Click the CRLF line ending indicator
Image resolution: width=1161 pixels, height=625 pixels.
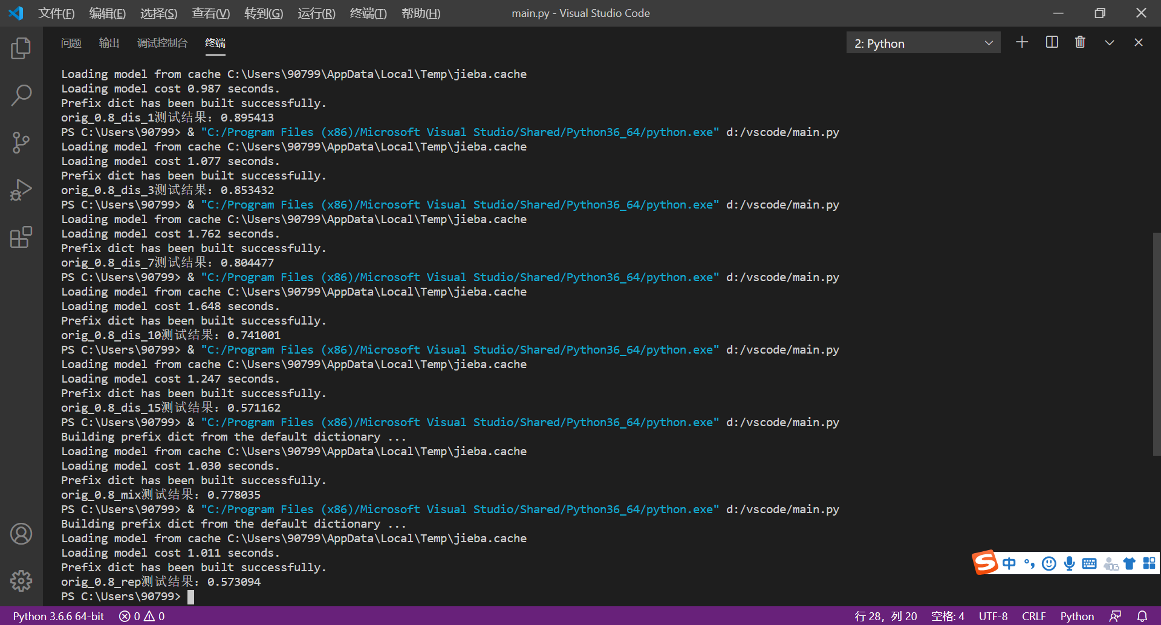[x=1033, y=616]
